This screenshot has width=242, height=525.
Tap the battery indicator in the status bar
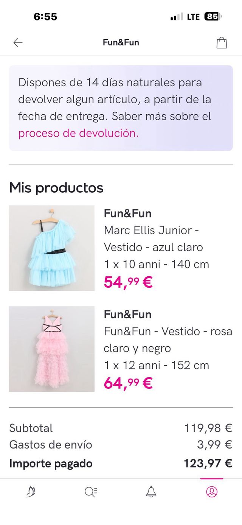[212, 17]
